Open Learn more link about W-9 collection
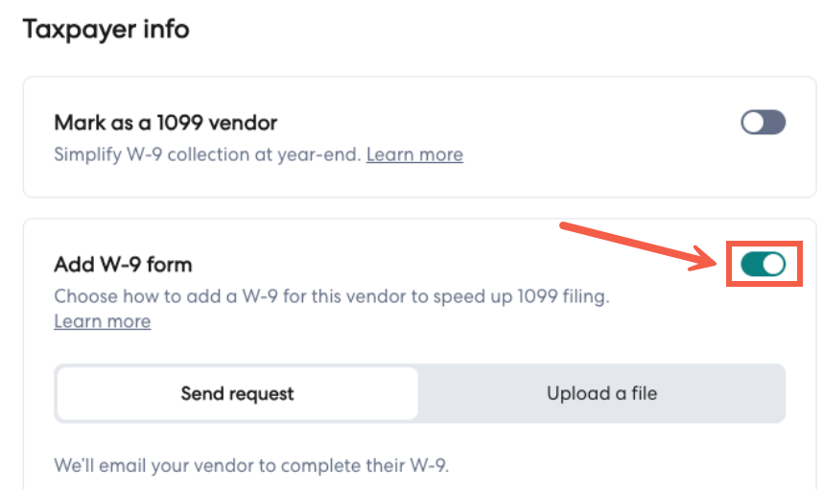This screenshot has height=493, width=823. click(x=414, y=154)
